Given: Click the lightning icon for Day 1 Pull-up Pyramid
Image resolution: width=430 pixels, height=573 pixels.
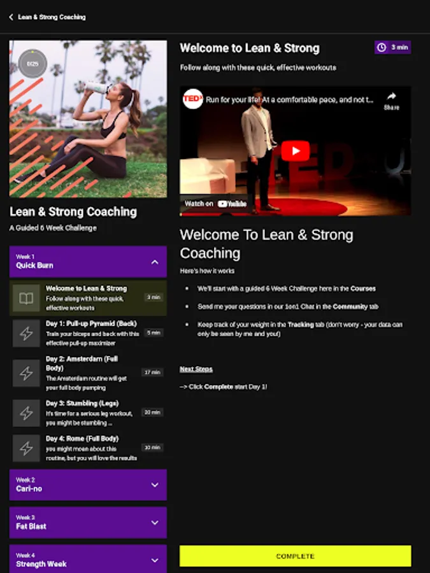Looking at the screenshot, I should tap(26, 333).
